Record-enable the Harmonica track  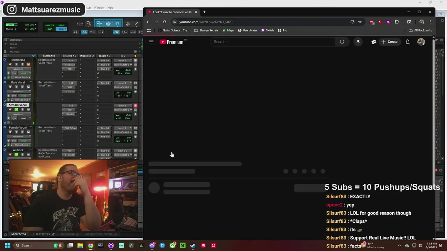(x=10, y=64)
